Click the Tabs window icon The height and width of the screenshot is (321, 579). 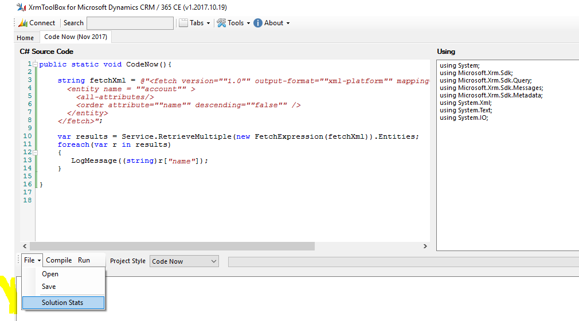pos(183,23)
